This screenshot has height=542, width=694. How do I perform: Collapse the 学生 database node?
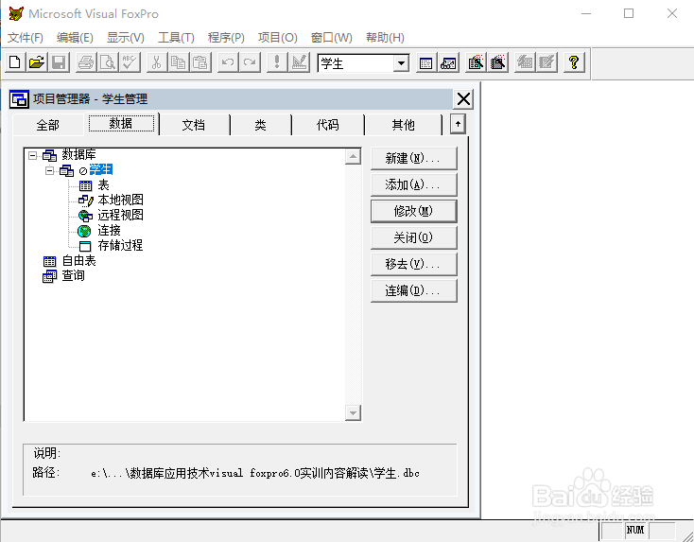(x=49, y=170)
